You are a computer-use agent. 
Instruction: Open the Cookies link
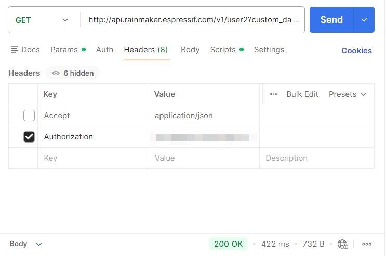[x=356, y=51]
